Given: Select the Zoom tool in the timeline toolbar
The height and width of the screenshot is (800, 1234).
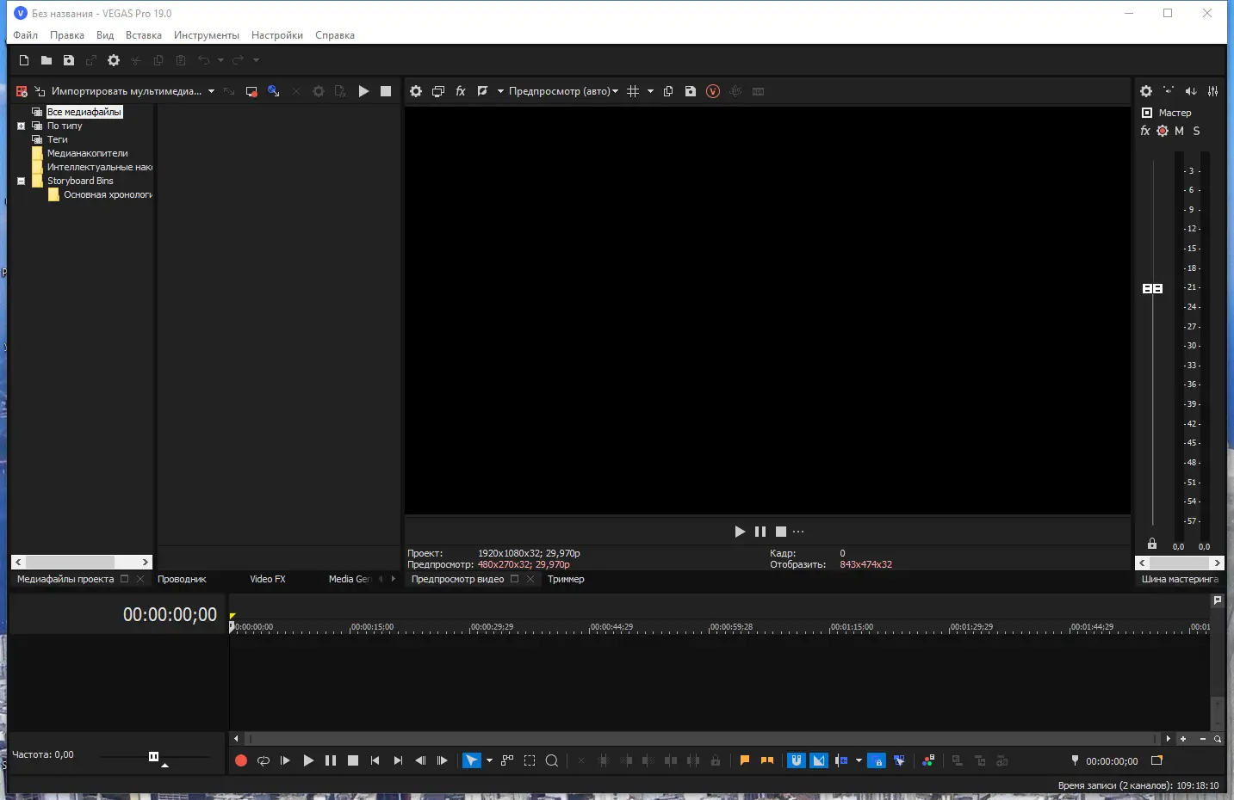Looking at the screenshot, I should tap(553, 760).
